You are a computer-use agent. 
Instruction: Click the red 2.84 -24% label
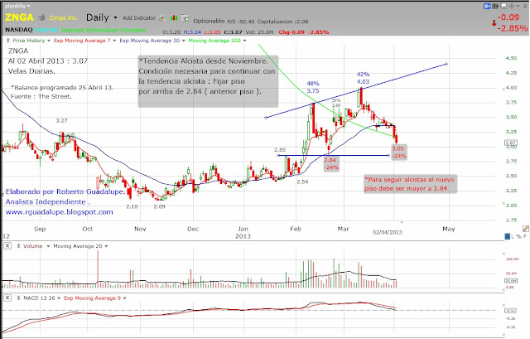coord(331,164)
